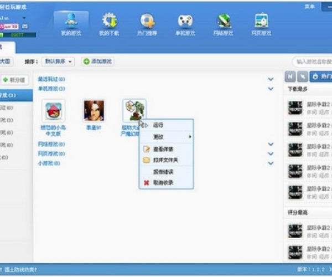Click the 网络游戏 (0) group heading
This screenshot has height=277, width=332.
[x=51, y=145]
